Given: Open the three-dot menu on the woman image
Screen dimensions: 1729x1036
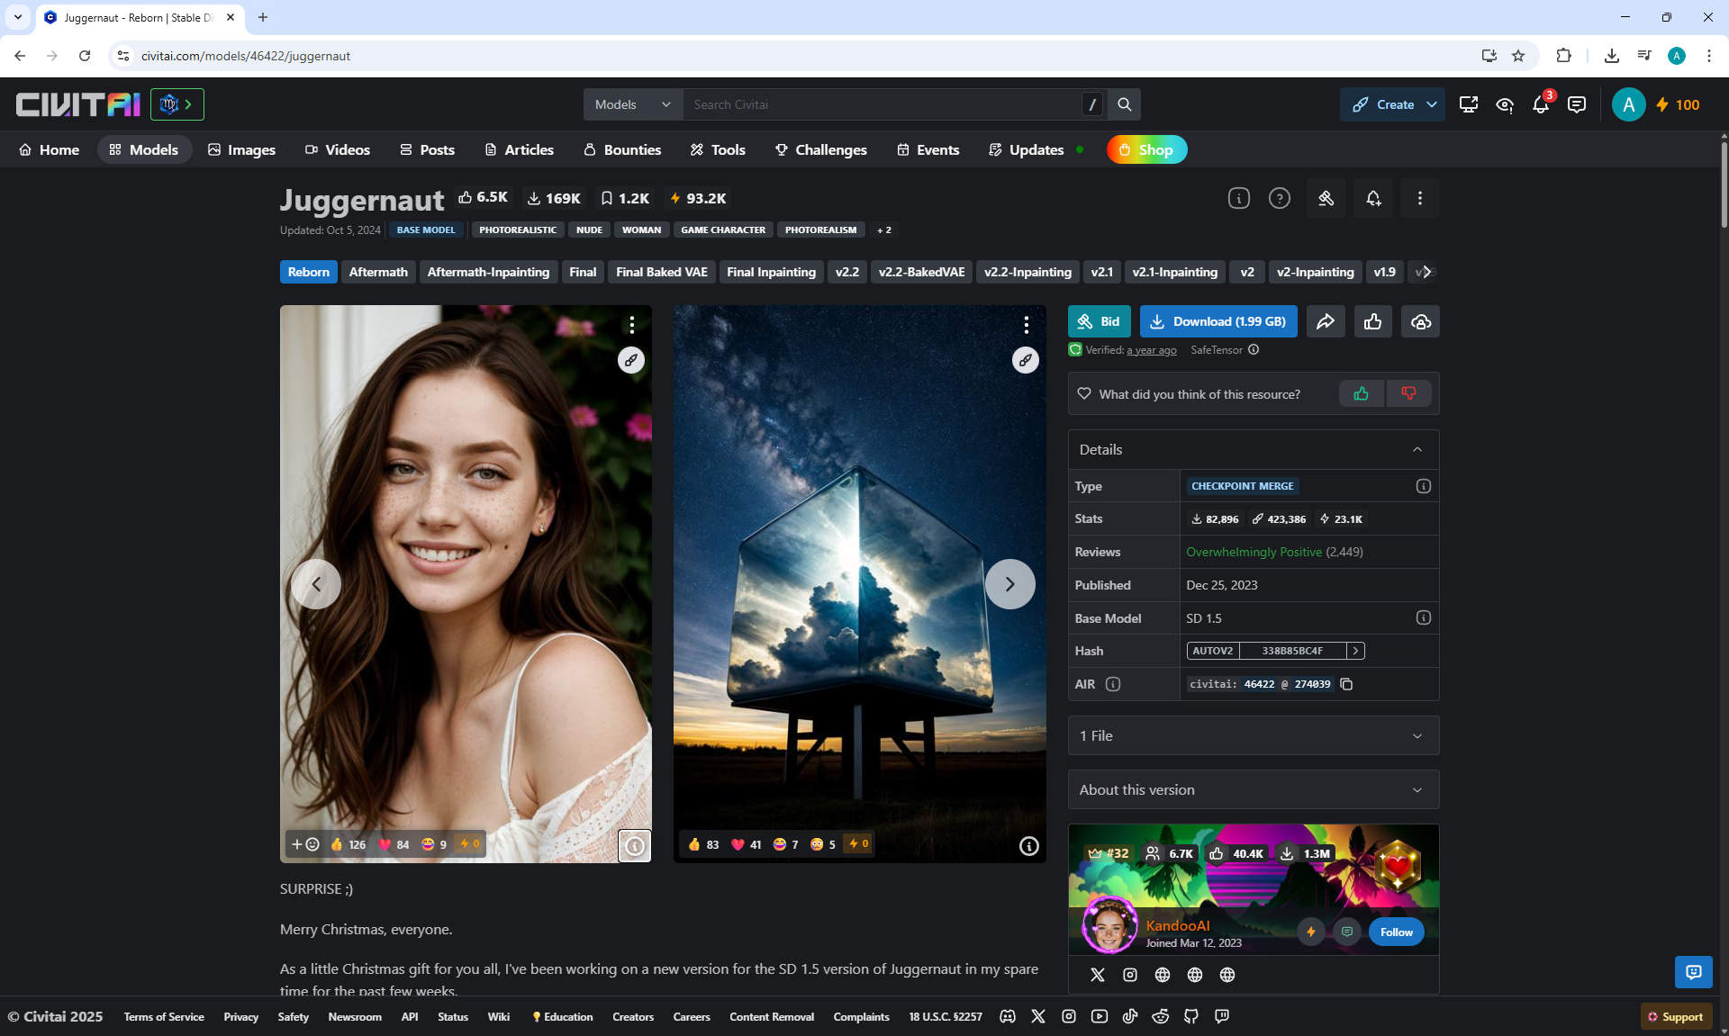Looking at the screenshot, I should point(632,324).
